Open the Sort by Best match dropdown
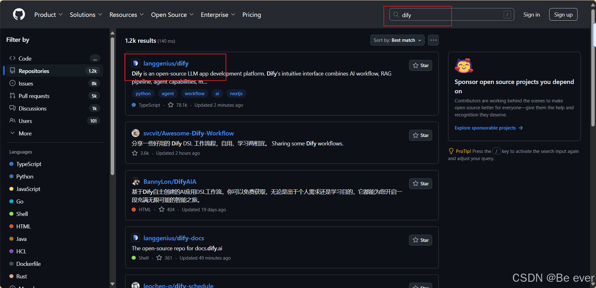Image resolution: width=596 pixels, height=288 pixels. pos(397,40)
